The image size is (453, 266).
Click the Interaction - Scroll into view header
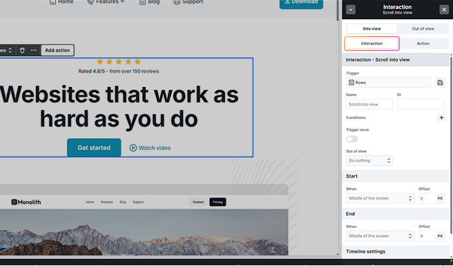(x=396, y=60)
